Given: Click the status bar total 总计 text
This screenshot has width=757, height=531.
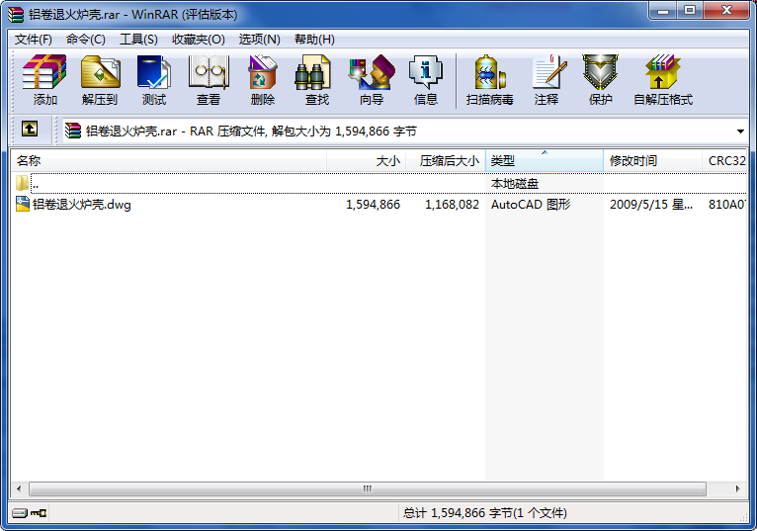Looking at the screenshot, I should tap(484, 512).
